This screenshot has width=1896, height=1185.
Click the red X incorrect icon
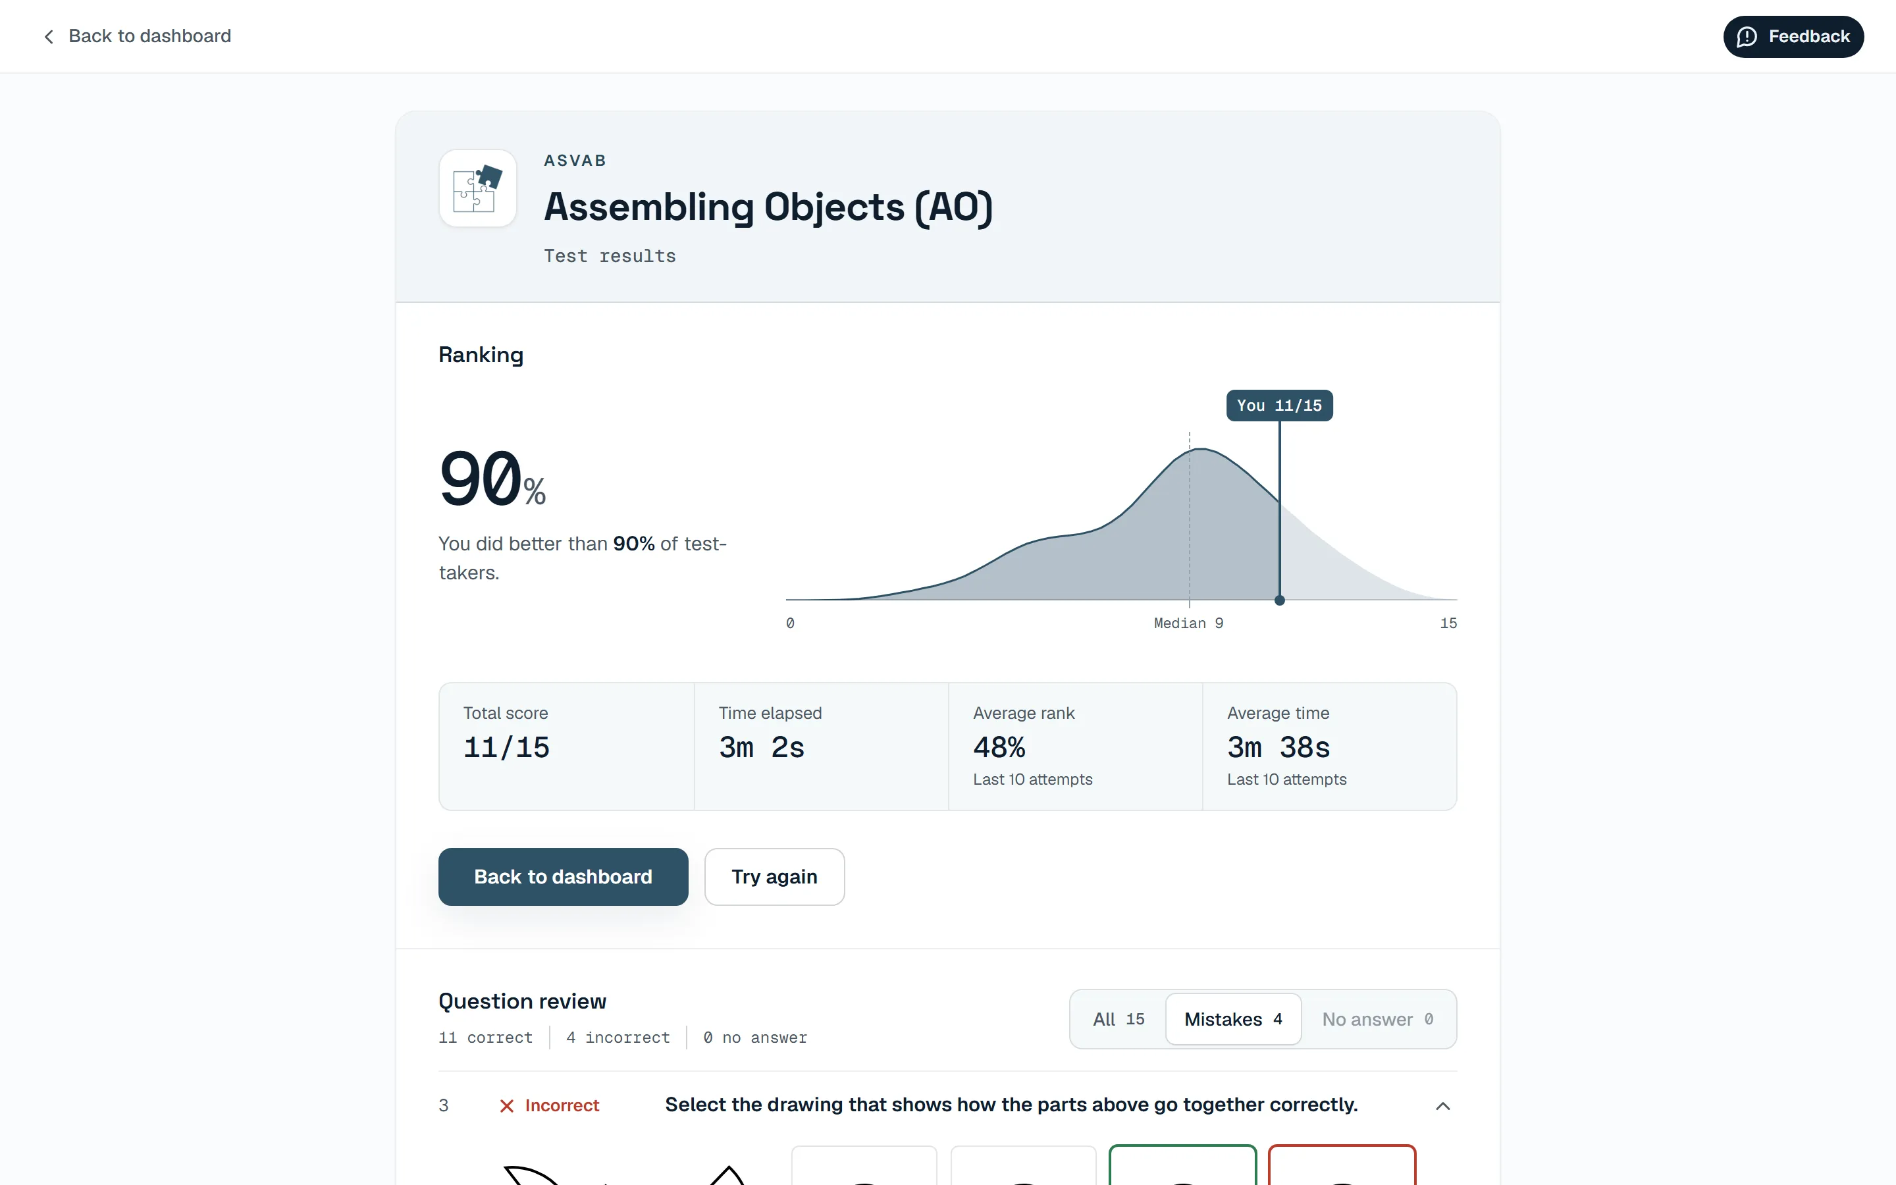click(507, 1106)
